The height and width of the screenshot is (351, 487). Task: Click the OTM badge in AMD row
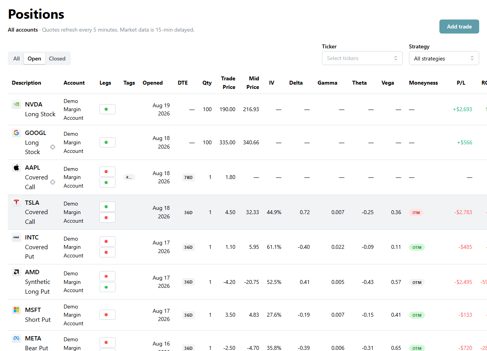tap(417, 282)
